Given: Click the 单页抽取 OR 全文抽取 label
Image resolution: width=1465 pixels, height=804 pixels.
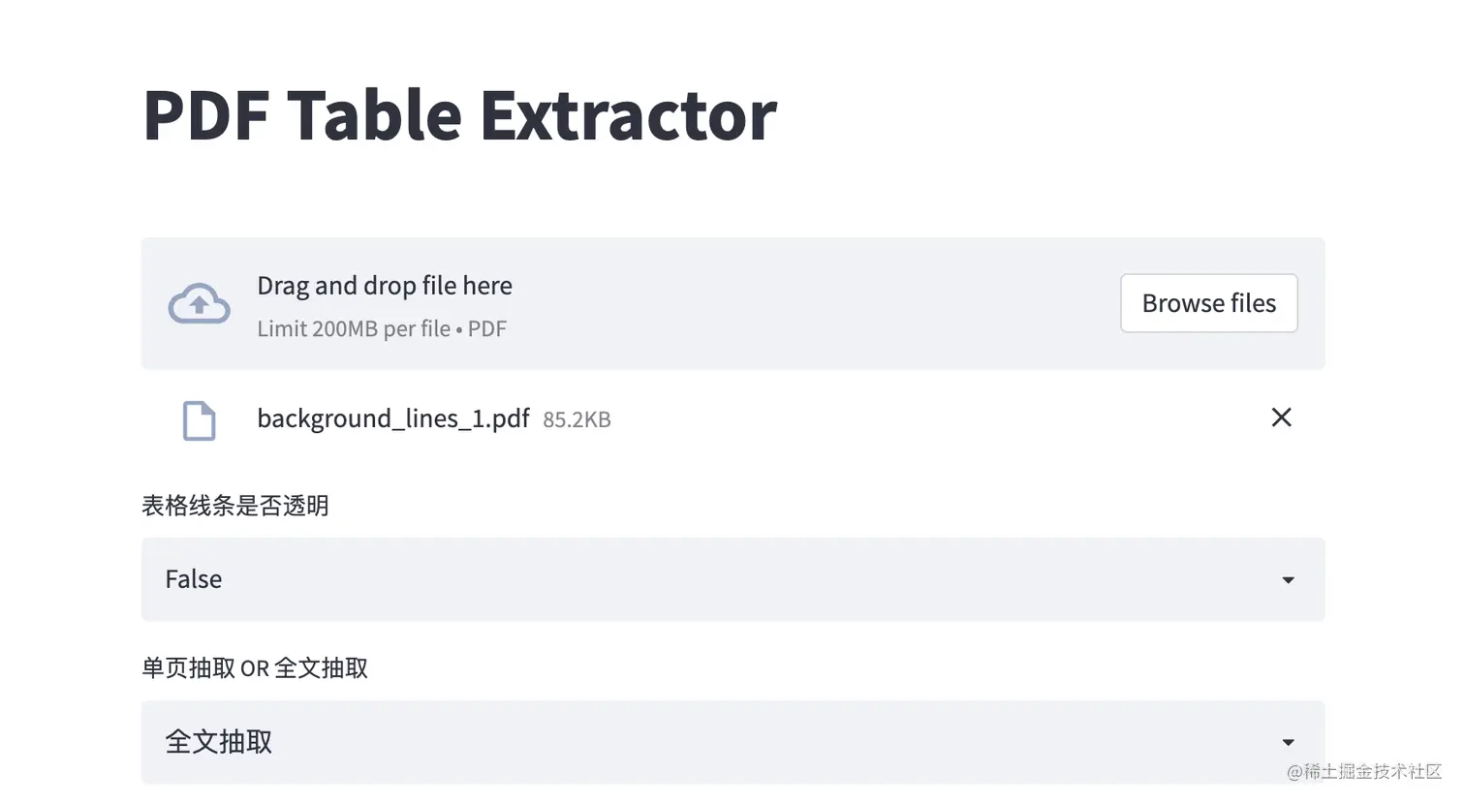Looking at the screenshot, I should 255,668.
